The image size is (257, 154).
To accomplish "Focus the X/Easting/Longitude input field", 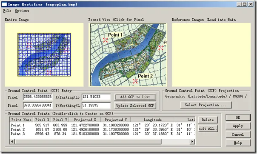I will coord(96,97).
